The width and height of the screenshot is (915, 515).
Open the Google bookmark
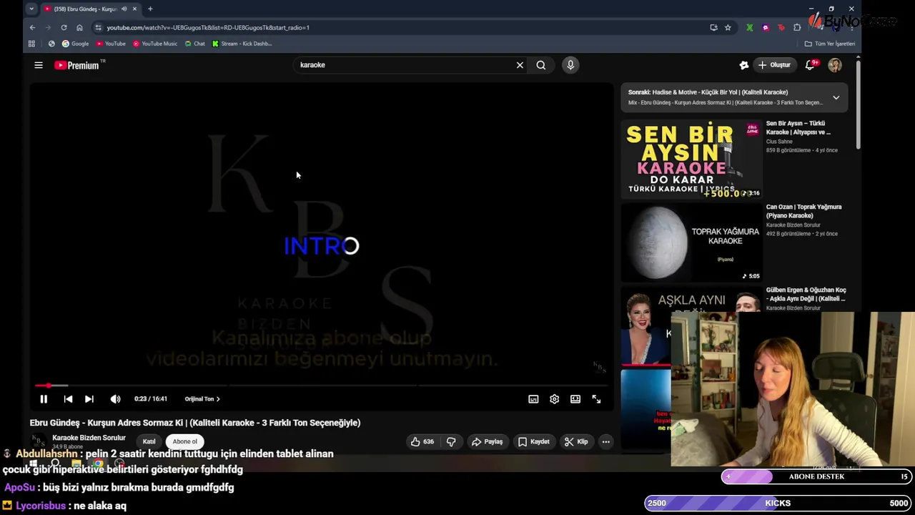(x=75, y=44)
